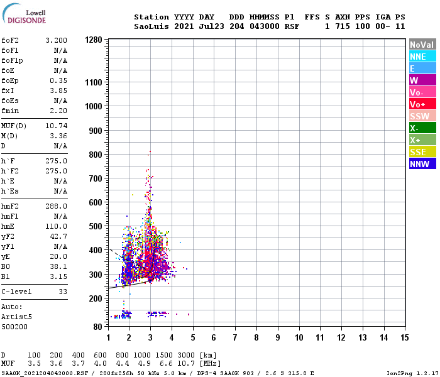Click the foEp value 0.35
This screenshot has height=377, width=440.
click(x=58, y=81)
